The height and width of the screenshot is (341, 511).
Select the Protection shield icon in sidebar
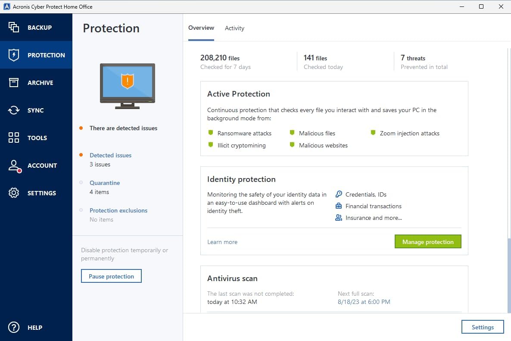tap(13, 55)
